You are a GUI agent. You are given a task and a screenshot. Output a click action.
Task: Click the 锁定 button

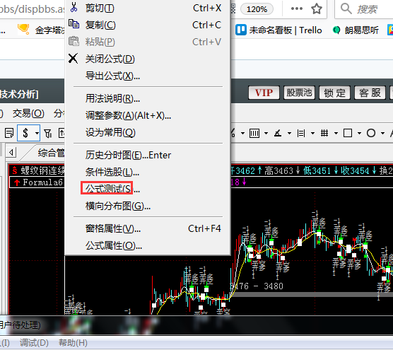(334, 93)
